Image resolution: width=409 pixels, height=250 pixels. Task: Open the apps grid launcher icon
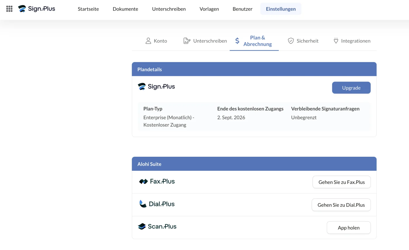(x=9, y=9)
